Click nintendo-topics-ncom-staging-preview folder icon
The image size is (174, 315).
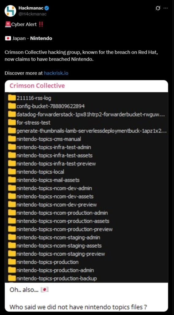(12, 254)
